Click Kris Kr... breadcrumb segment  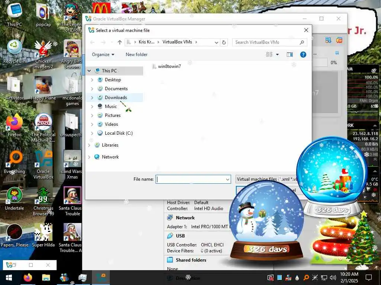click(146, 42)
